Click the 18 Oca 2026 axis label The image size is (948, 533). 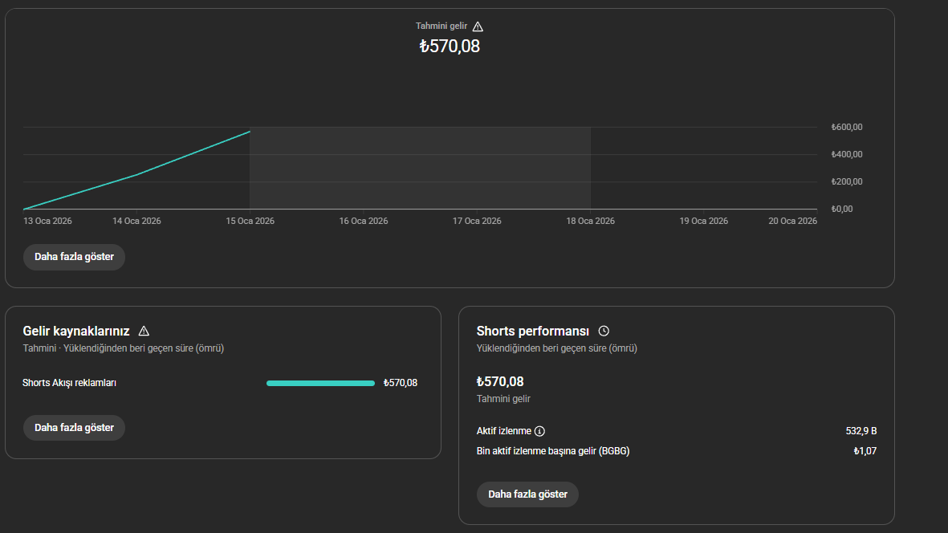pos(590,222)
